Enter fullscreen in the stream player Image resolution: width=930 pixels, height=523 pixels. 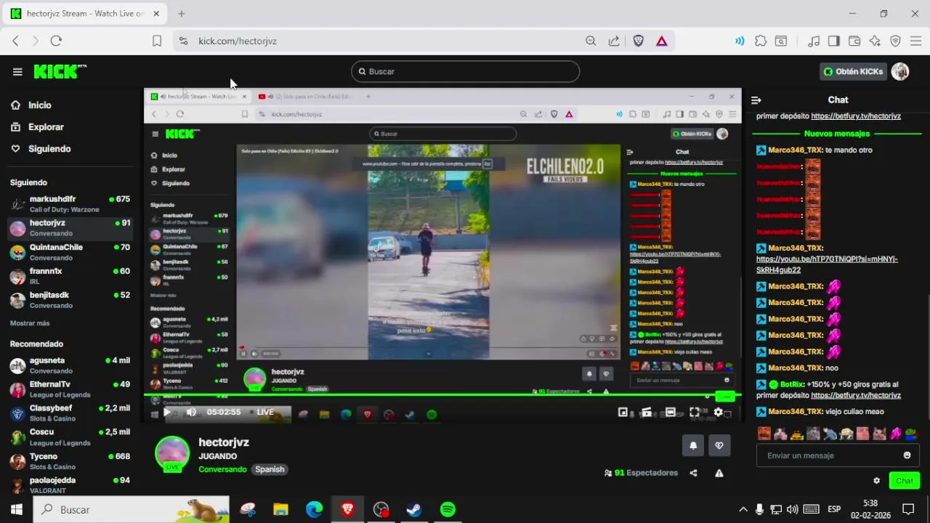tap(695, 413)
